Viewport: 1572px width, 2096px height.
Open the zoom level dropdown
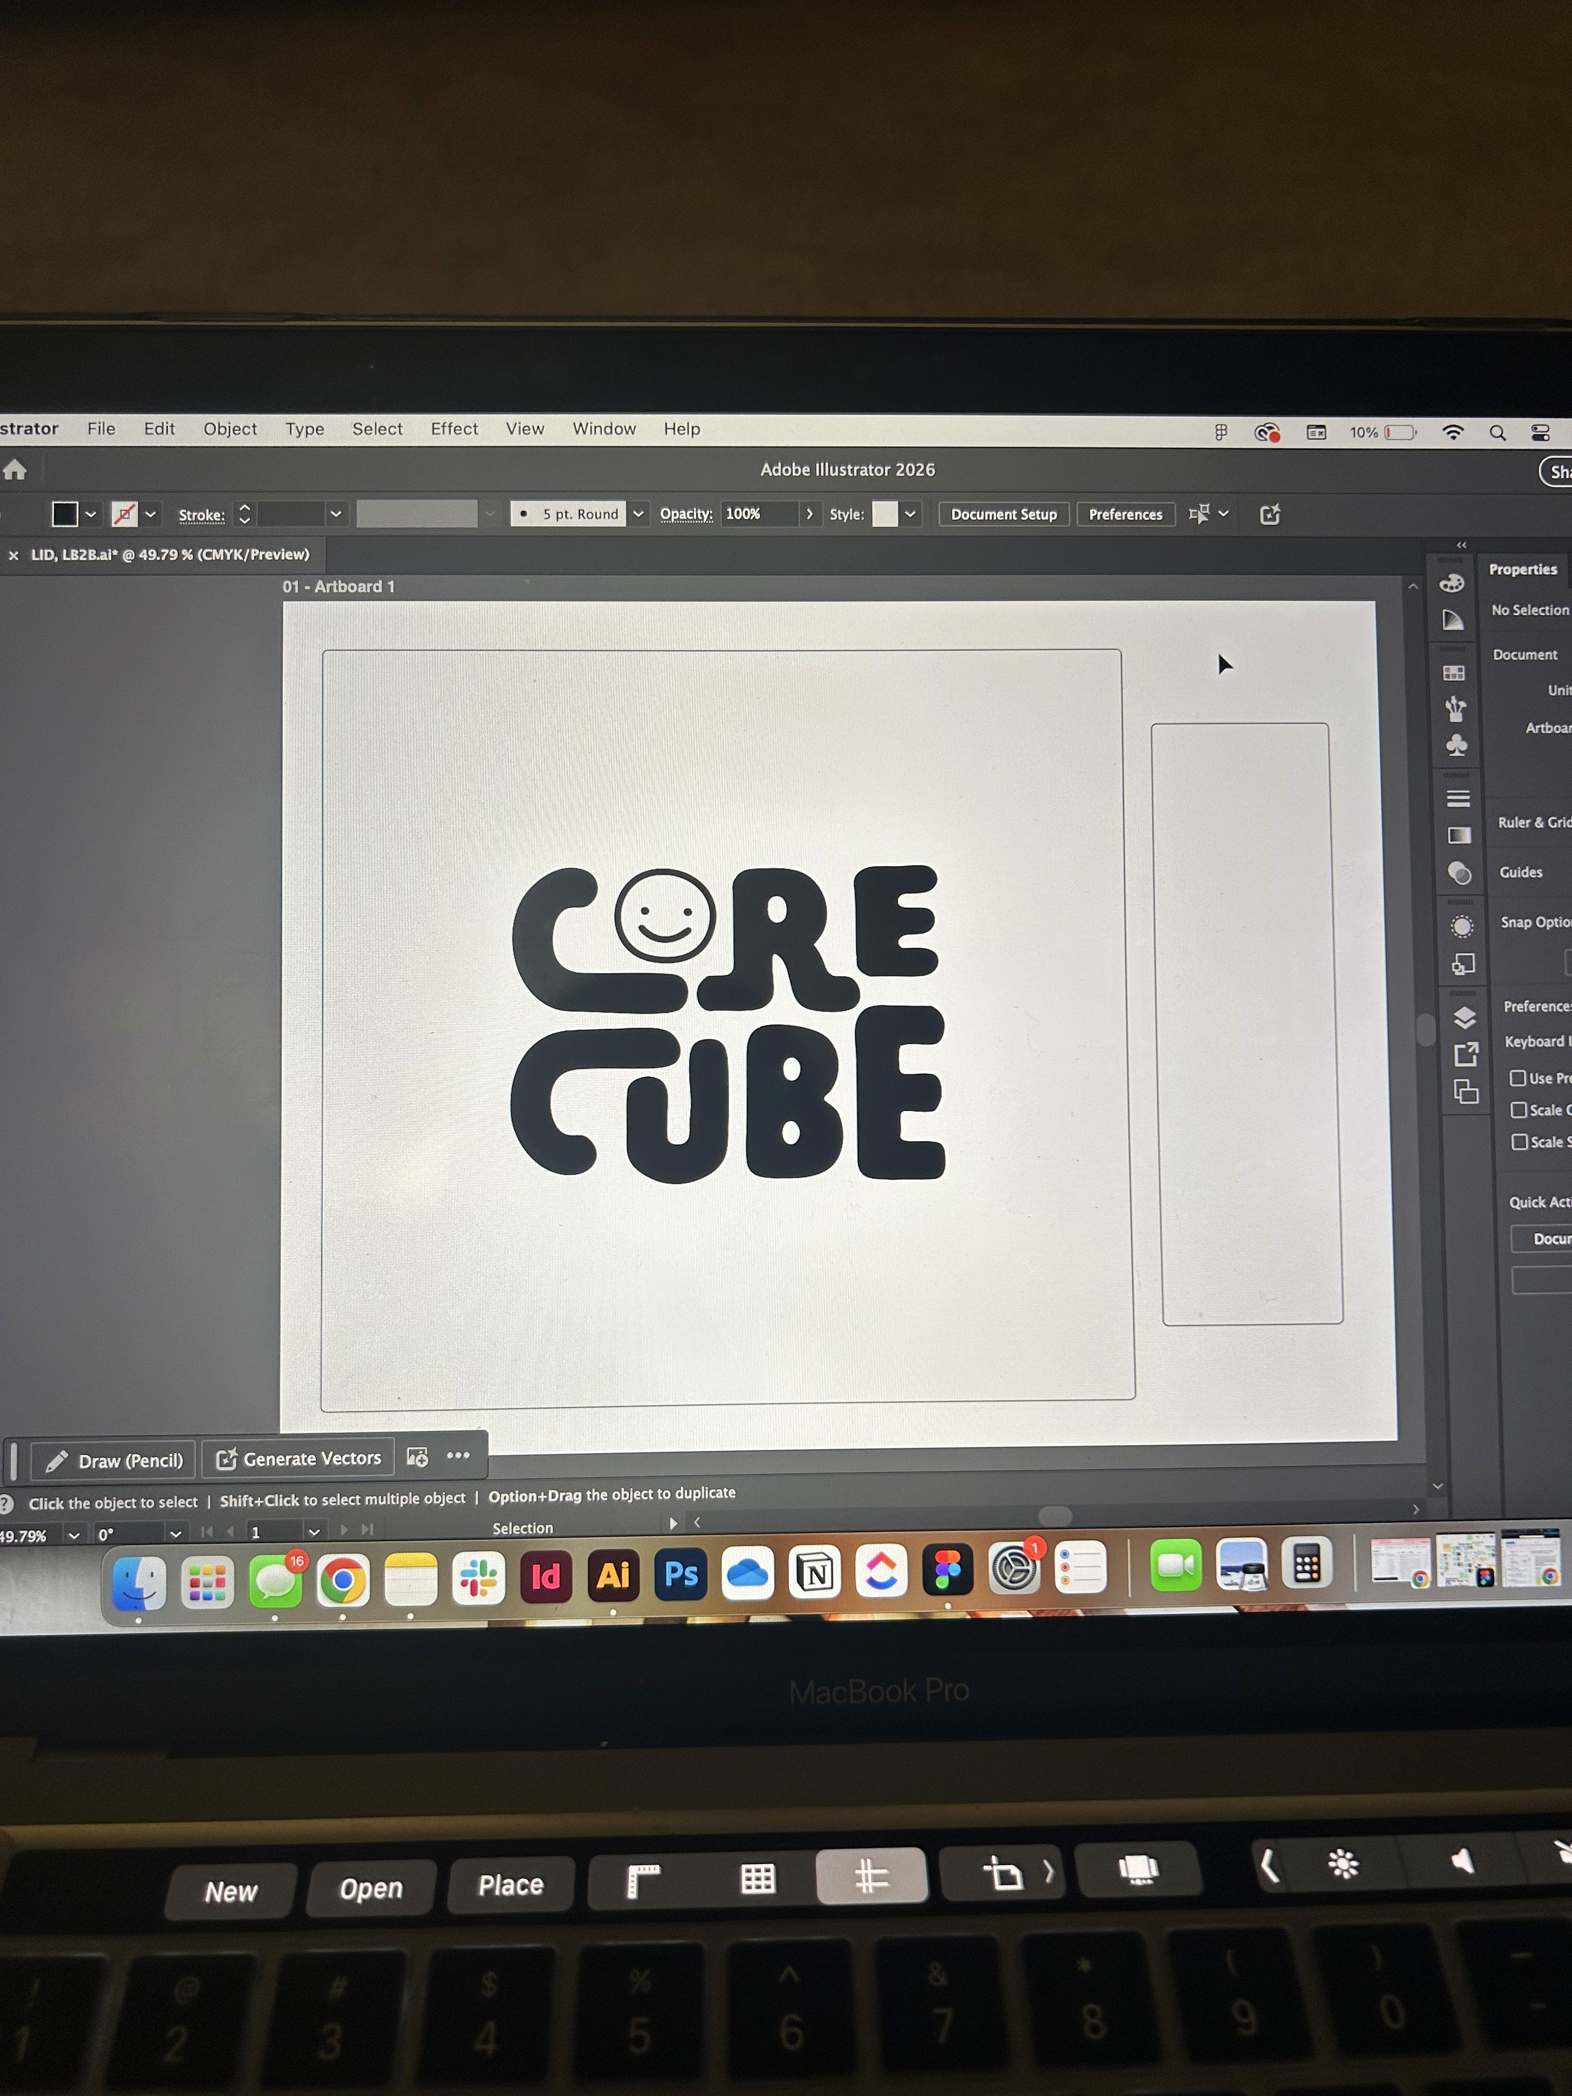coord(74,1535)
